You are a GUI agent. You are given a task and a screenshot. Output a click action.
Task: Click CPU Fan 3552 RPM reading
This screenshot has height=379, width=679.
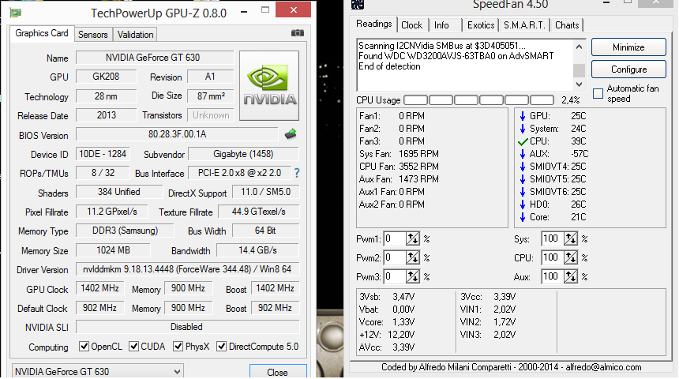point(399,167)
